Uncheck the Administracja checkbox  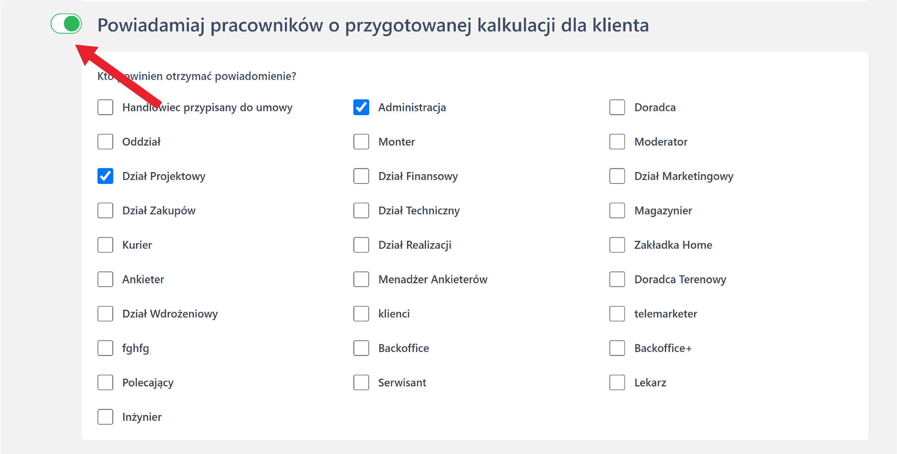(x=361, y=107)
